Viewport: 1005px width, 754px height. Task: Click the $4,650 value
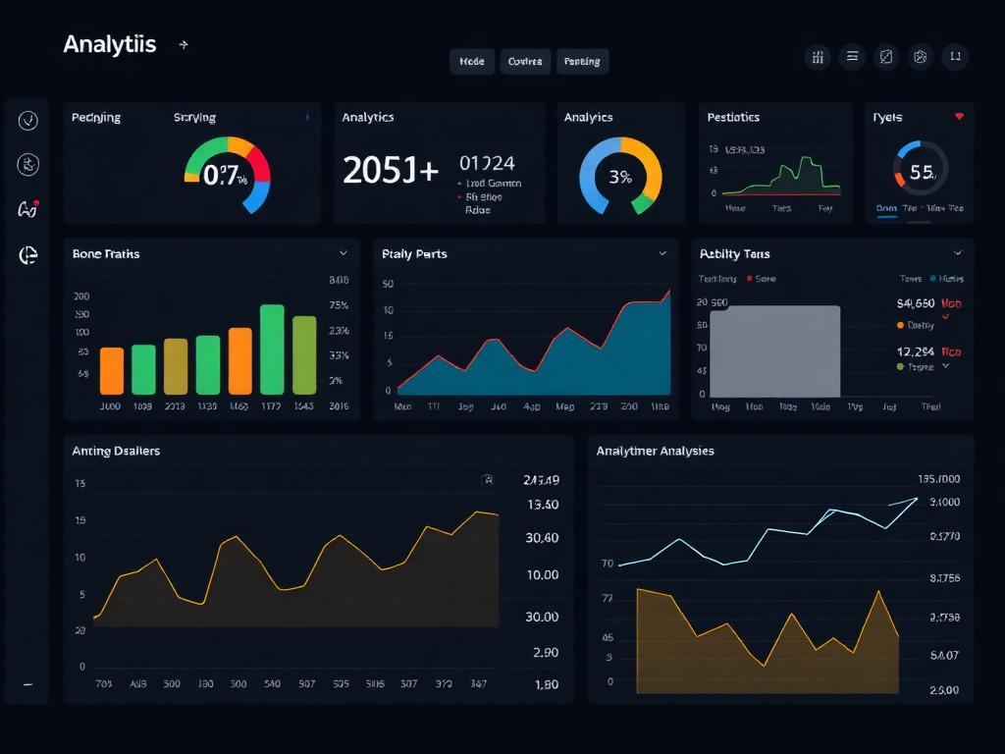click(x=916, y=303)
